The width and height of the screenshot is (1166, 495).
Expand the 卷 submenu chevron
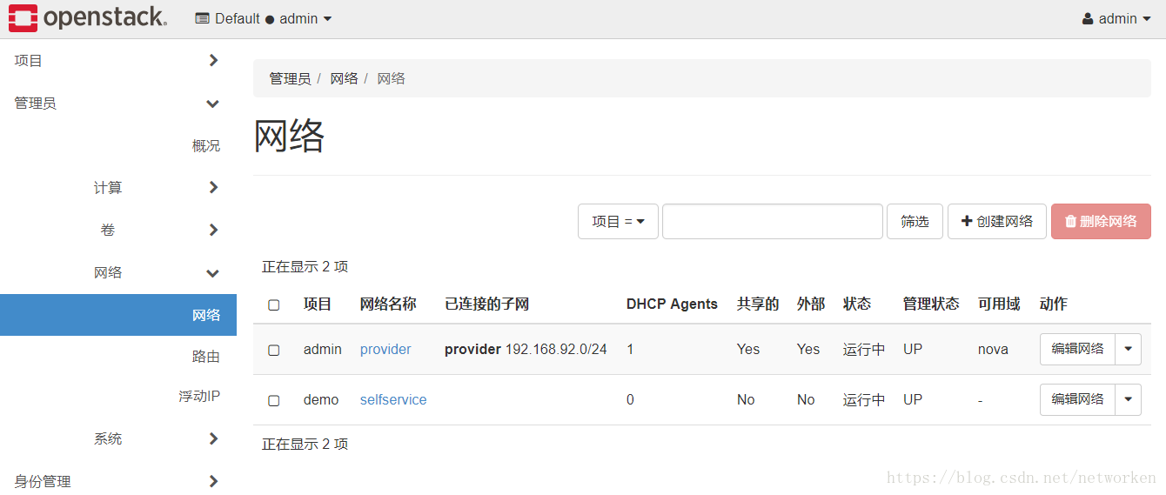(x=213, y=230)
